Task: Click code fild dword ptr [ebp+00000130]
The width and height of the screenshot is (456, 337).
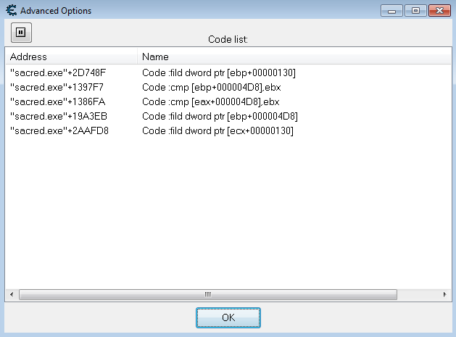Action: tap(219, 72)
